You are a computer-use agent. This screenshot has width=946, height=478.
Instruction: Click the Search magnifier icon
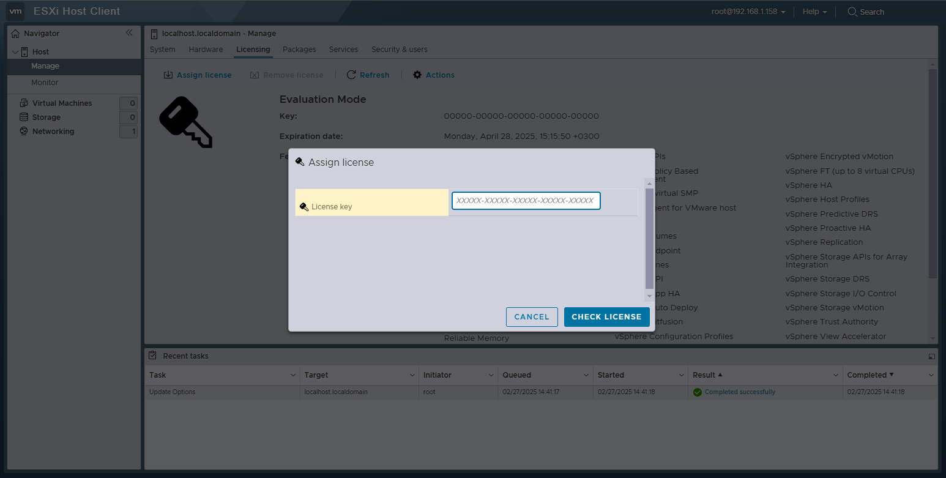(852, 12)
